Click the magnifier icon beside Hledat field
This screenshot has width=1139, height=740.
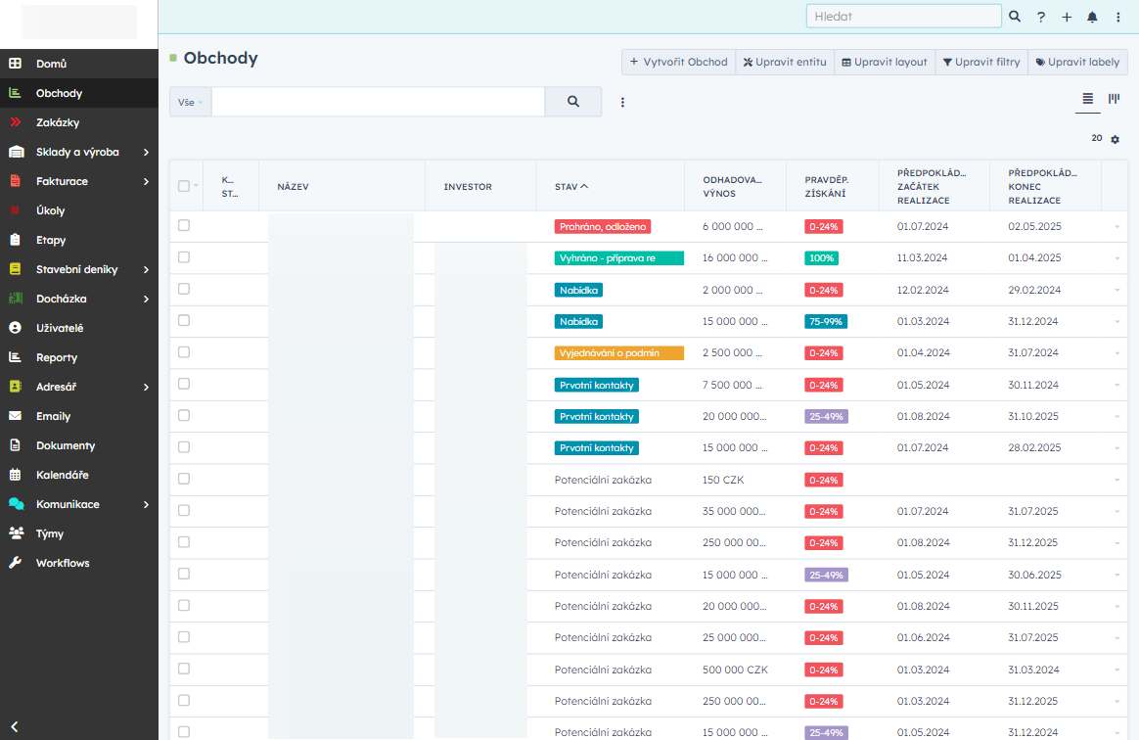(1015, 17)
